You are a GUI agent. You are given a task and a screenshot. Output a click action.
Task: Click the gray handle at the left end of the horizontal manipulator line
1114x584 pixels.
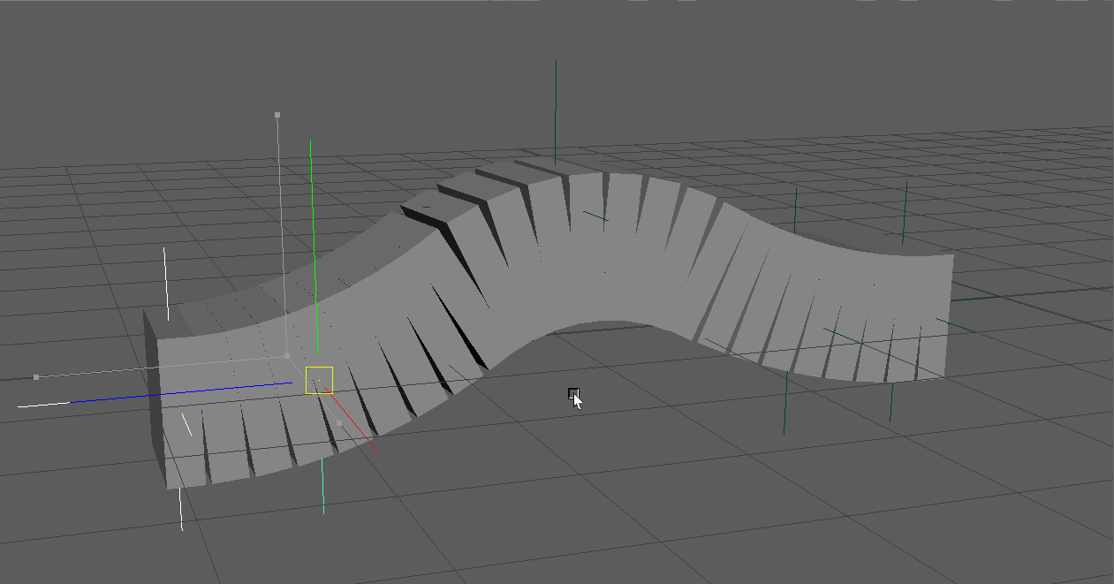tap(36, 377)
